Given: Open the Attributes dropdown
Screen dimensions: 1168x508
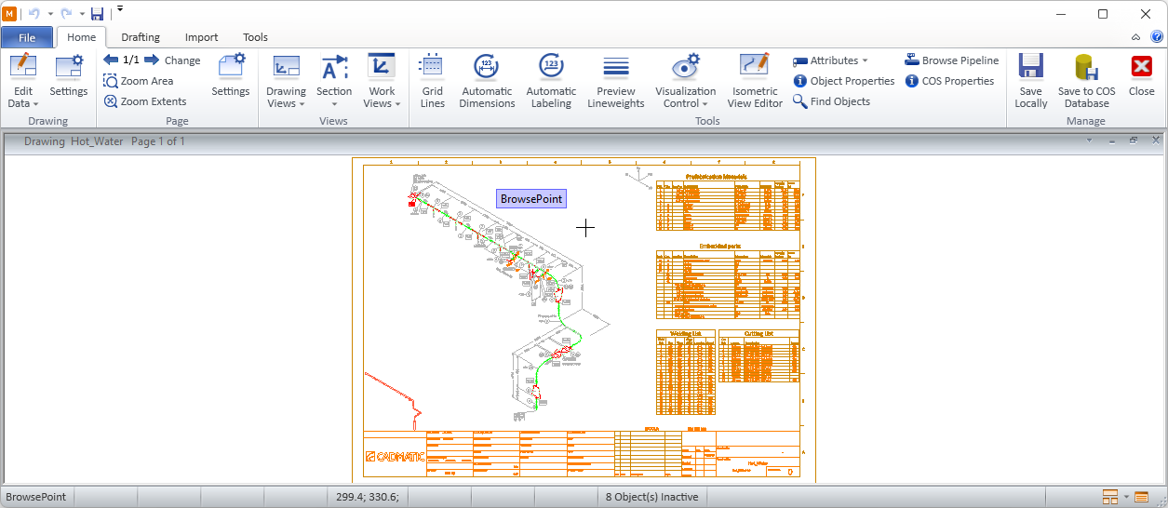Looking at the screenshot, I should pyautogui.click(x=830, y=60).
